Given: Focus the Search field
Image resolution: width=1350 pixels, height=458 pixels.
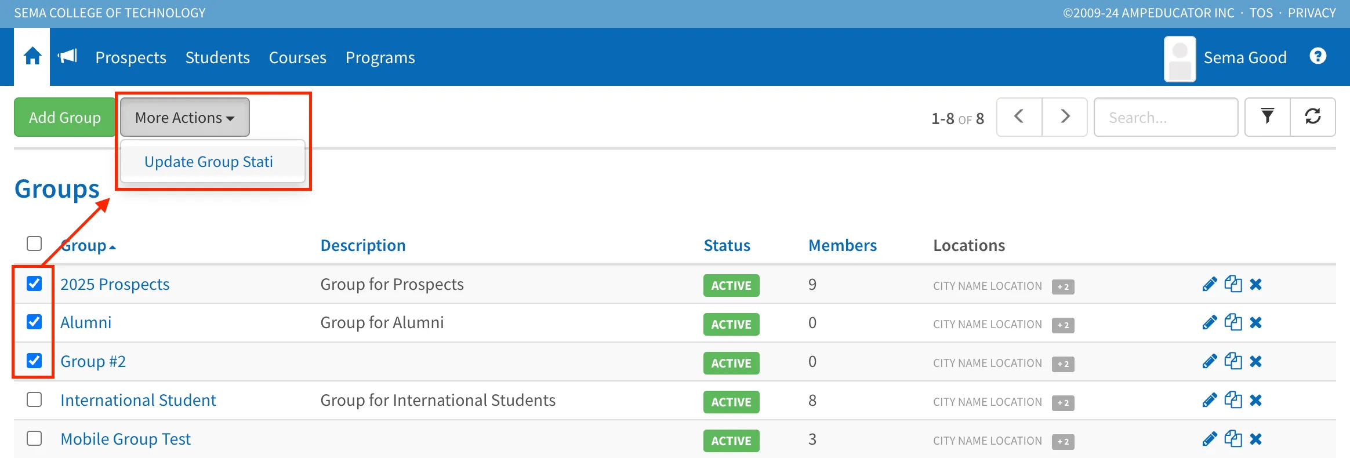Looking at the screenshot, I should pos(1166,117).
